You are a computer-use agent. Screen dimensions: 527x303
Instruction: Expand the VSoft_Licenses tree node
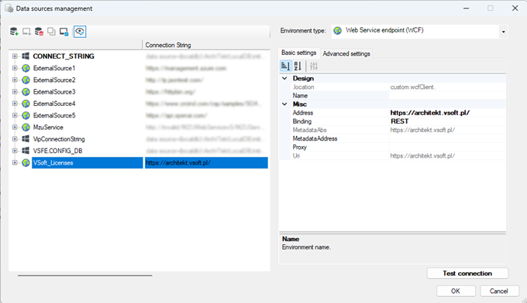(x=15, y=162)
